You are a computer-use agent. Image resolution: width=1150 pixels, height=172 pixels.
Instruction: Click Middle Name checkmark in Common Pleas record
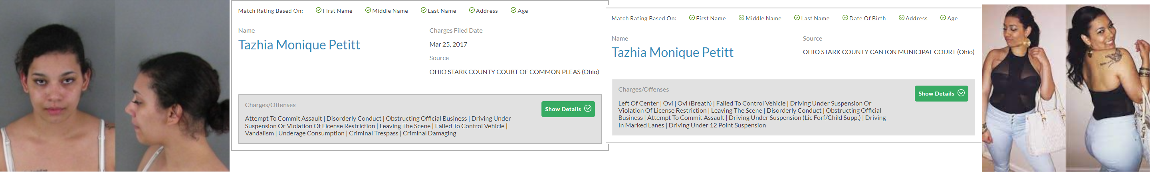tap(368, 10)
